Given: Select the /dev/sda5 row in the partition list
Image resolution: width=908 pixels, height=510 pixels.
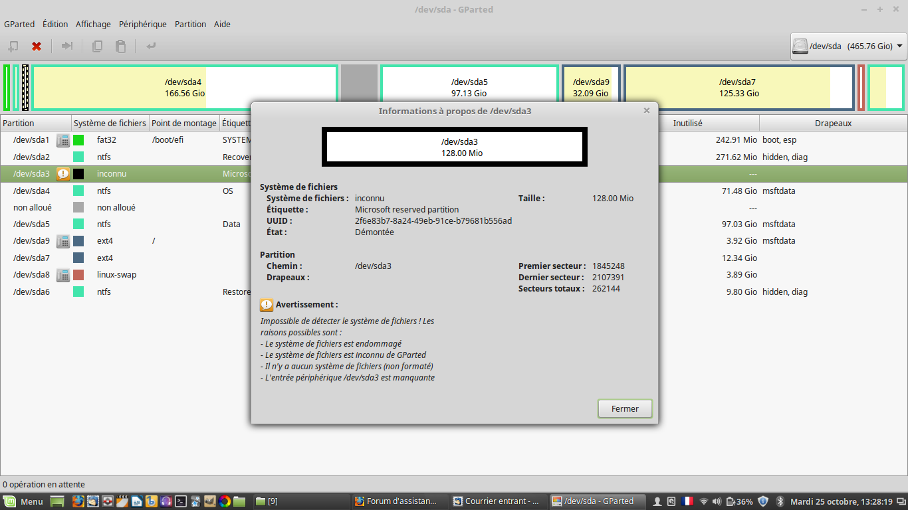Looking at the screenshot, I should coord(454,224).
